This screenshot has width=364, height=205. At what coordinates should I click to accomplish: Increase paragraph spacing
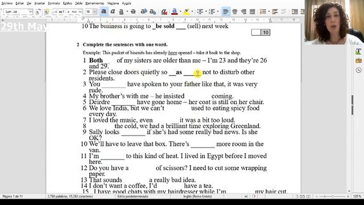[275, 11]
